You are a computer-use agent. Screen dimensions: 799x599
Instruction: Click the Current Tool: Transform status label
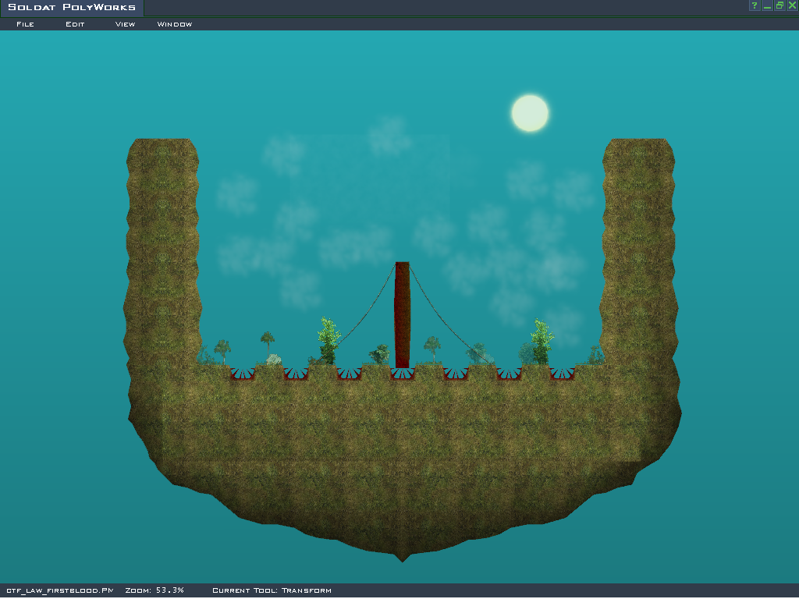(x=272, y=590)
